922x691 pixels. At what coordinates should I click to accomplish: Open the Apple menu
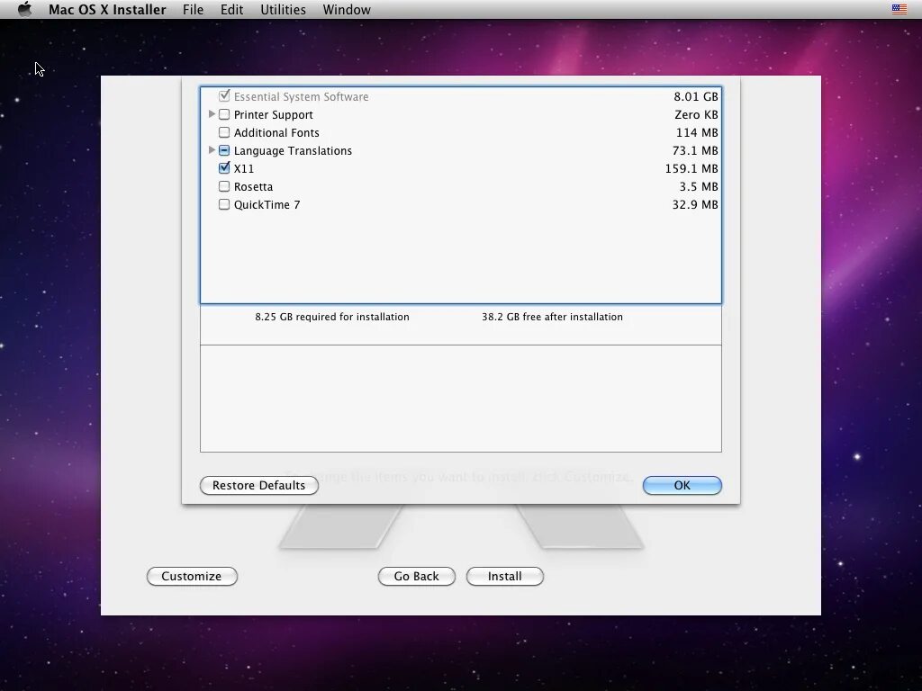[x=24, y=9]
